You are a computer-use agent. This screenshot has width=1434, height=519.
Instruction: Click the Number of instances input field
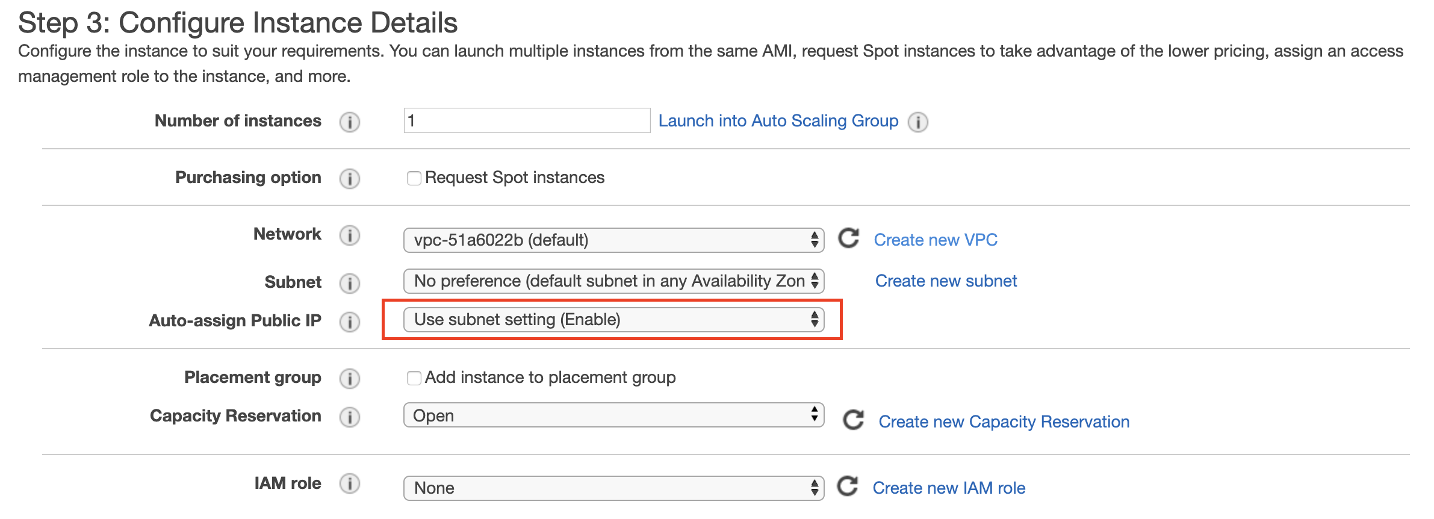tap(526, 120)
